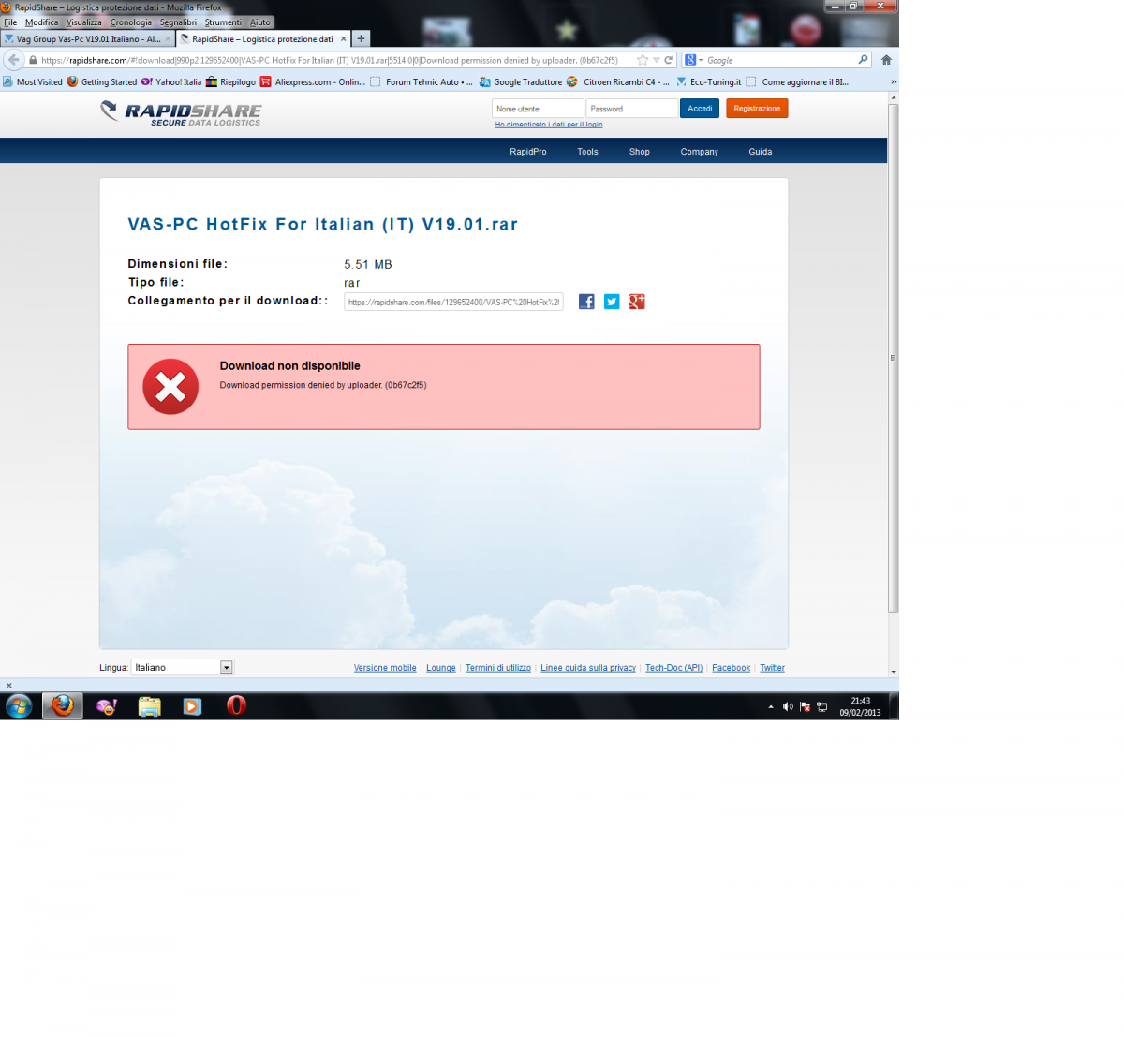
Task: Open a new tab with plus button
Action: [x=361, y=38]
